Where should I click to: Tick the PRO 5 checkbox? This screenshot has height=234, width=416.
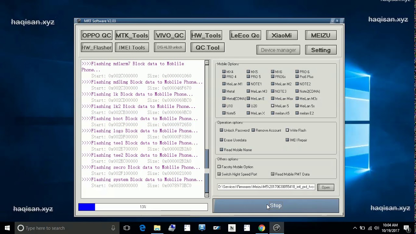248,77
